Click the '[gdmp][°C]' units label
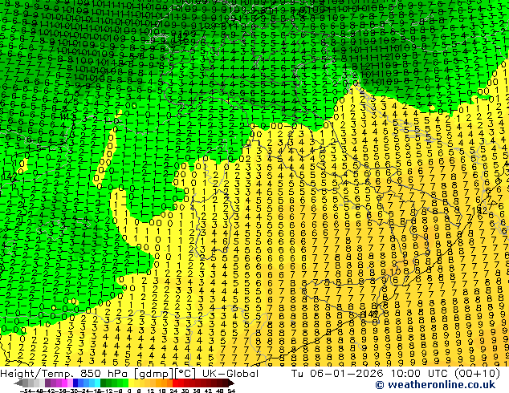 tap(165, 374)
